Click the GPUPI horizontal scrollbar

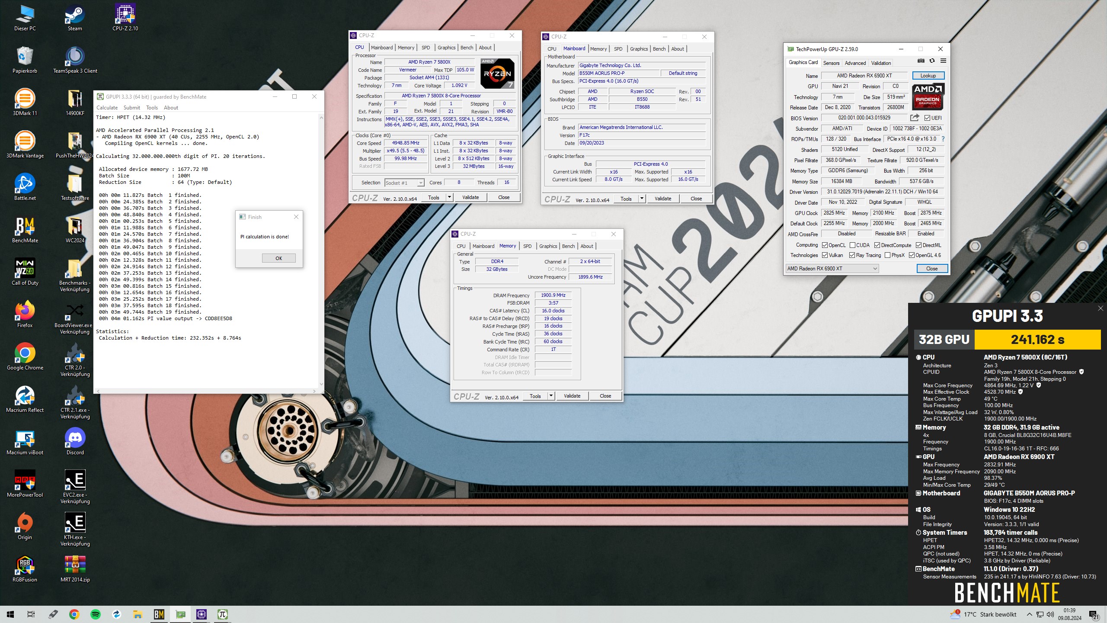click(x=206, y=391)
